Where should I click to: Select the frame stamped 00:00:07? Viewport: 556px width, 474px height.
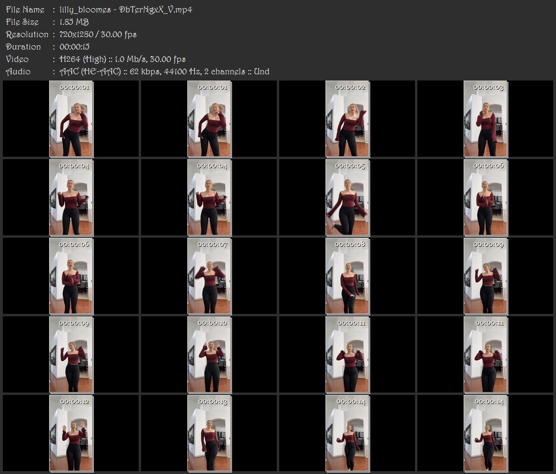[x=209, y=276]
